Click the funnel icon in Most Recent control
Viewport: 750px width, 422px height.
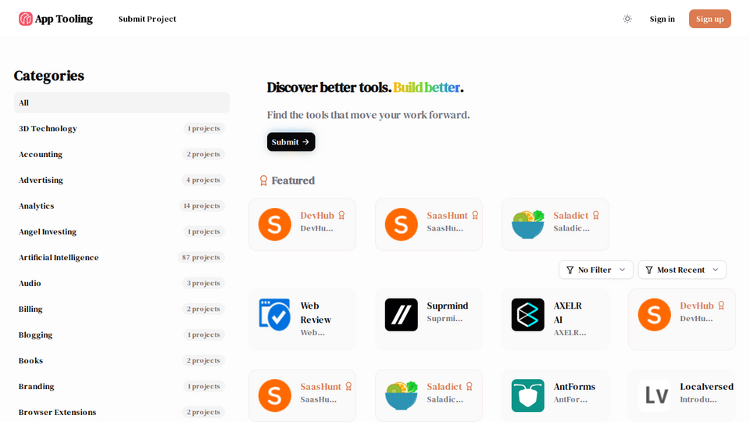click(x=649, y=270)
